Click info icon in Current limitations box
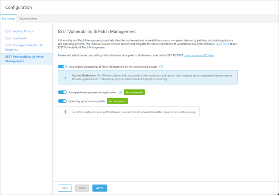This screenshot has height=195, width=279. [x=65, y=77]
